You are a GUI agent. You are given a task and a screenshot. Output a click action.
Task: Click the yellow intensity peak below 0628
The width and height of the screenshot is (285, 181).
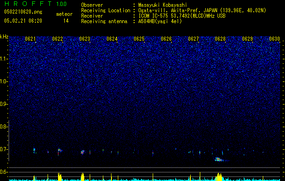pyautogui.click(x=220, y=177)
